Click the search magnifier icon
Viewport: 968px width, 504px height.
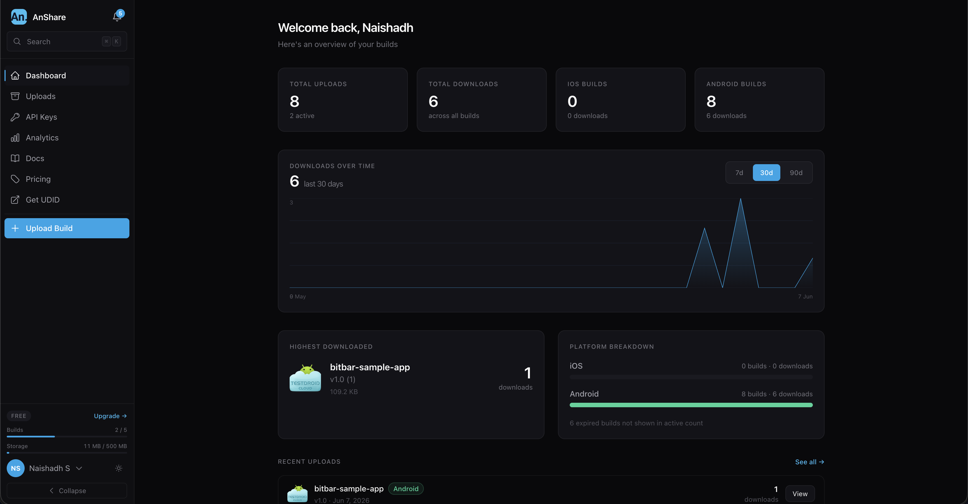tap(17, 41)
